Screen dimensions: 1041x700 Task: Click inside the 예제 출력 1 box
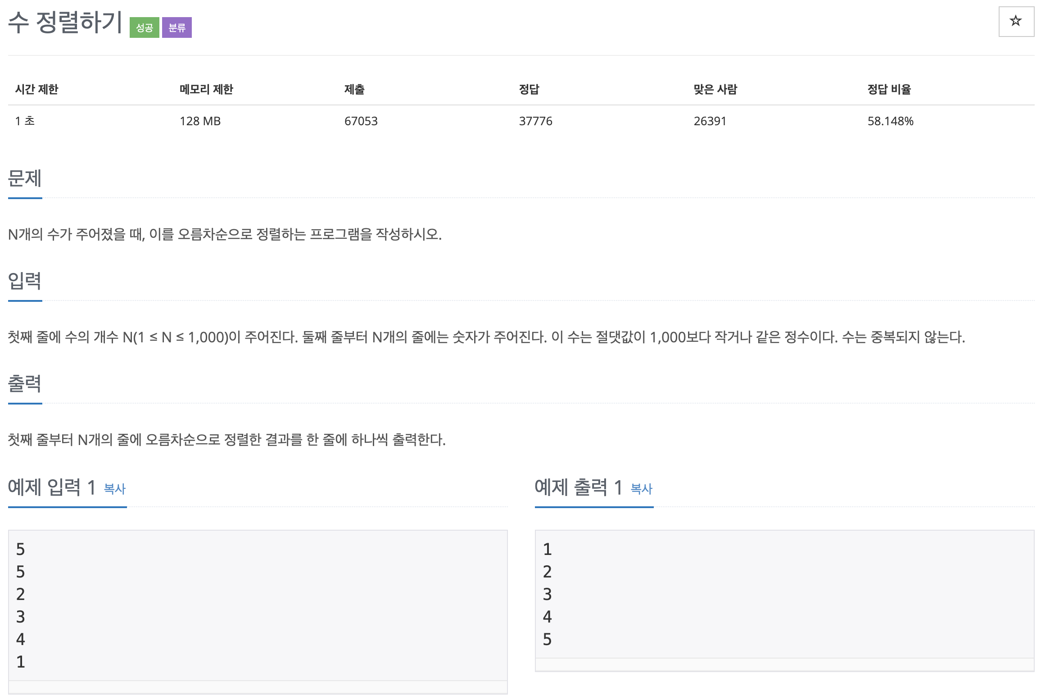pyautogui.click(x=784, y=594)
